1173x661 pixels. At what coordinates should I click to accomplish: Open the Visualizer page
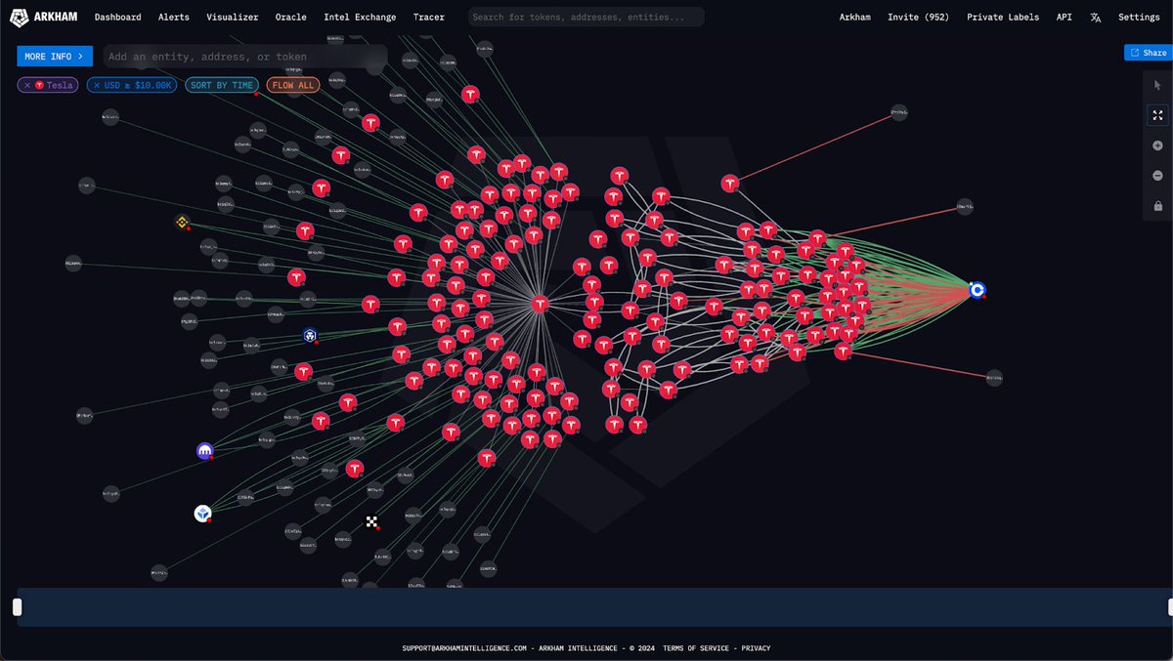(233, 17)
